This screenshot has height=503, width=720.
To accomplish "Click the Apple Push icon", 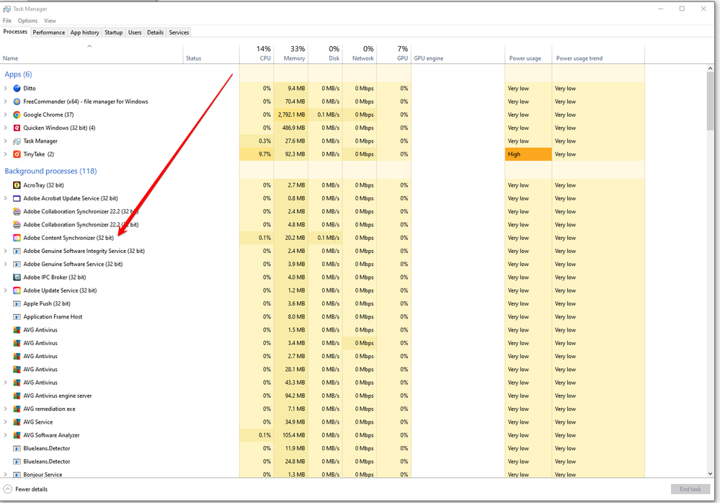I will coord(17,304).
